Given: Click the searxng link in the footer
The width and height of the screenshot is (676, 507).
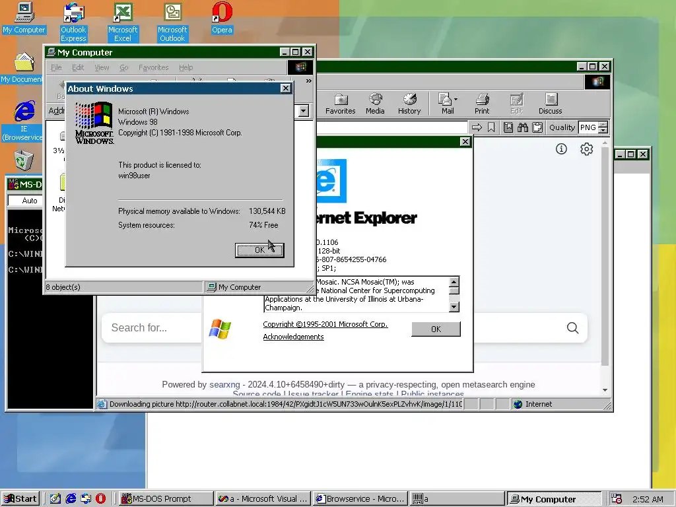Looking at the screenshot, I should (x=224, y=385).
